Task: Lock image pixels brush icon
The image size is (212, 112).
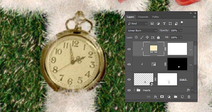Action: [142, 37]
